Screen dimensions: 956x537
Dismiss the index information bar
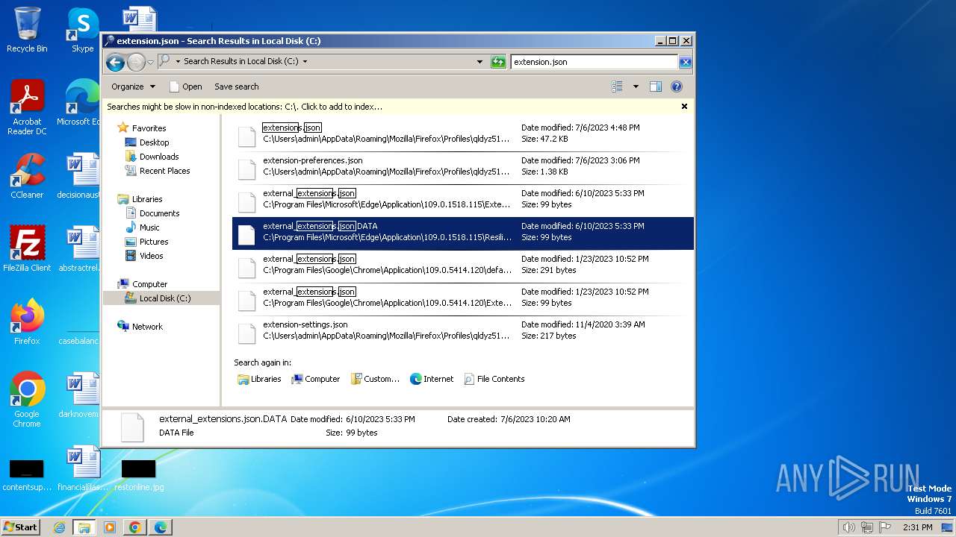tap(684, 107)
